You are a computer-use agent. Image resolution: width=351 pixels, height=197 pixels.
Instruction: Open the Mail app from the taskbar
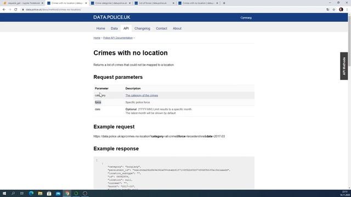pos(58,193)
